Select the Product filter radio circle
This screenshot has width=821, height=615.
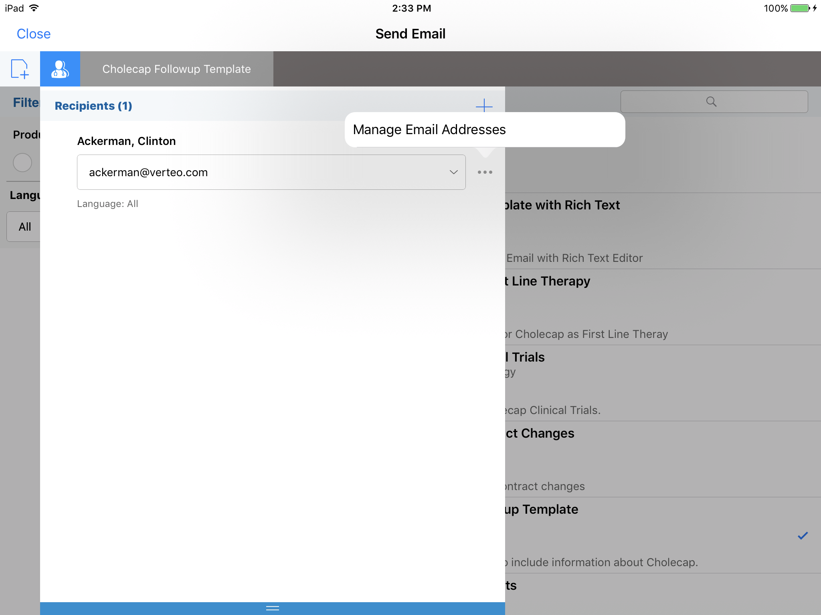[x=22, y=163]
